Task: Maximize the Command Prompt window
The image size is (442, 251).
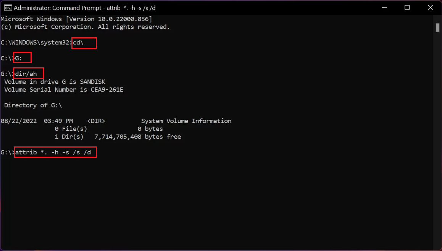Action: click(407, 8)
